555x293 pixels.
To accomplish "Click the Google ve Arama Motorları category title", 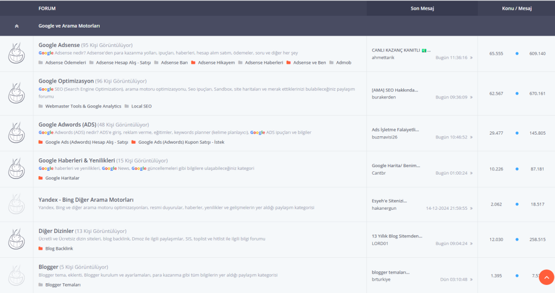I will click(x=69, y=26).
